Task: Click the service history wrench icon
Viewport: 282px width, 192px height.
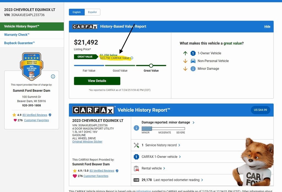Action: (136, 145)
